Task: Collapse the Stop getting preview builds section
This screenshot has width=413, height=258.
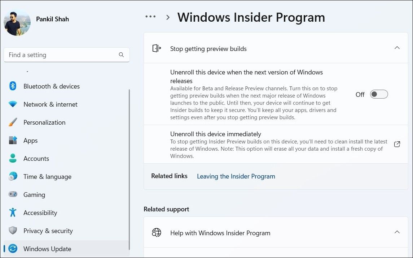Action: [397, 48]
